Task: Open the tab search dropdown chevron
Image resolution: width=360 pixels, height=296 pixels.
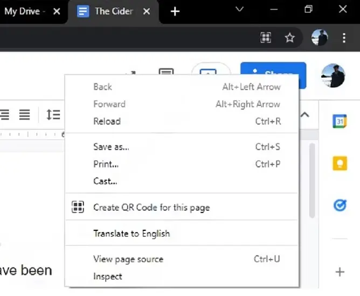Action: click(239, 9)
